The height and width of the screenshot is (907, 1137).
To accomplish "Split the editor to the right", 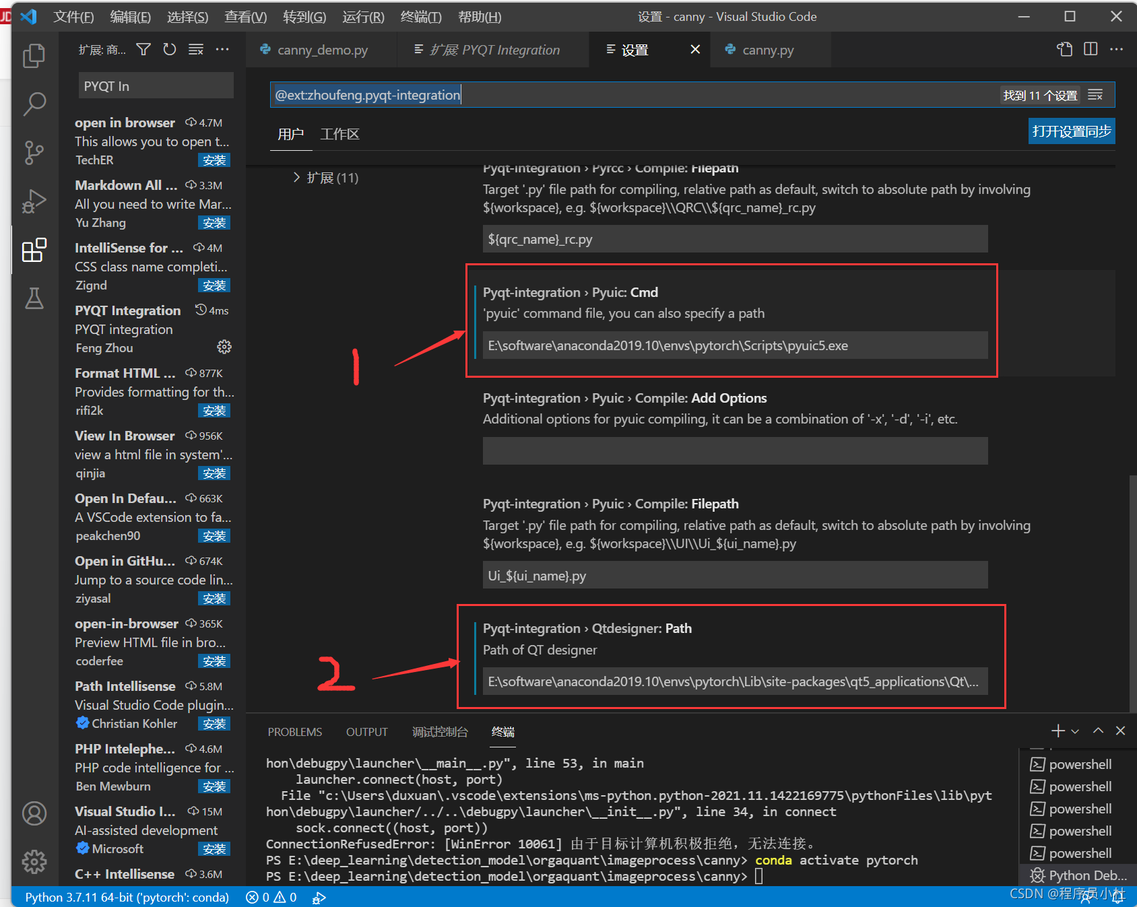I will pos(1091,48).
